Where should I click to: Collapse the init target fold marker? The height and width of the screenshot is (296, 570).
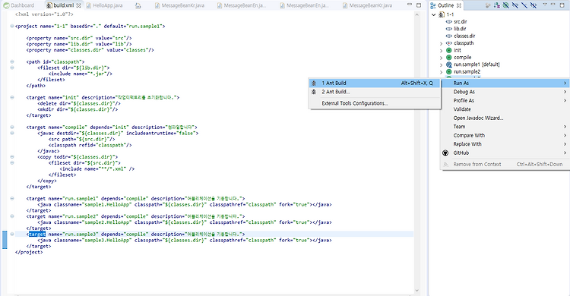click(x=12, y=97)
